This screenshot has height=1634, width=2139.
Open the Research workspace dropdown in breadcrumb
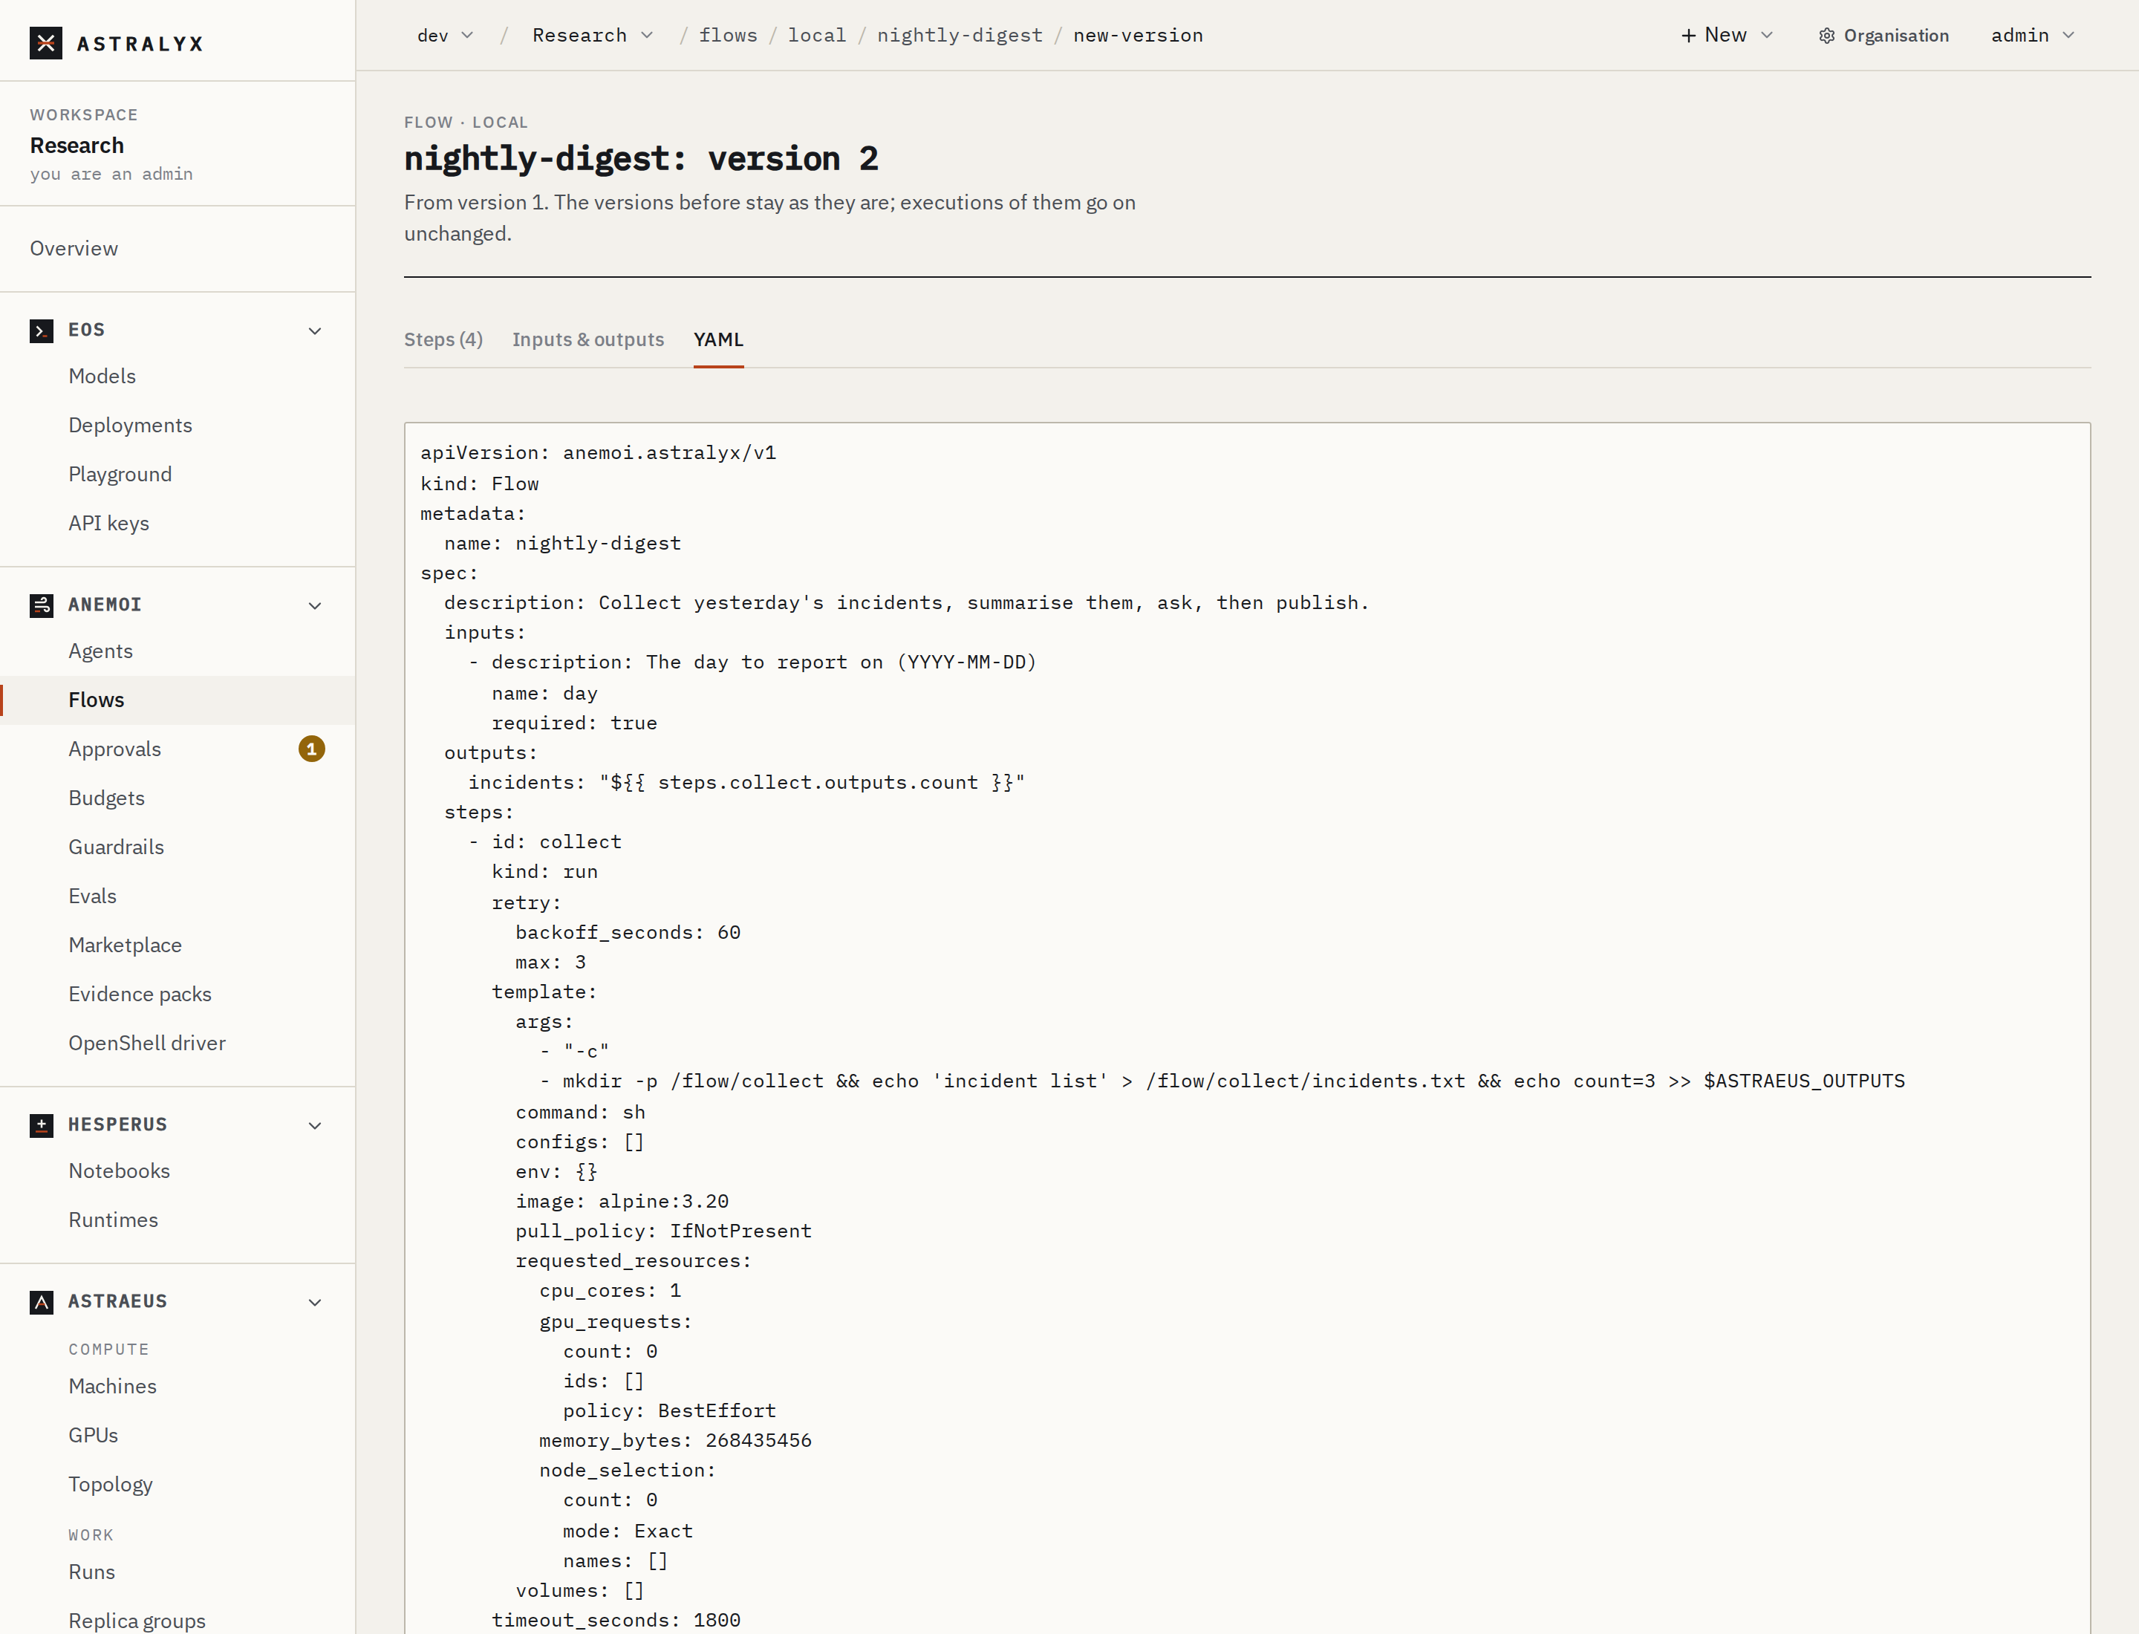click(593, 35)
